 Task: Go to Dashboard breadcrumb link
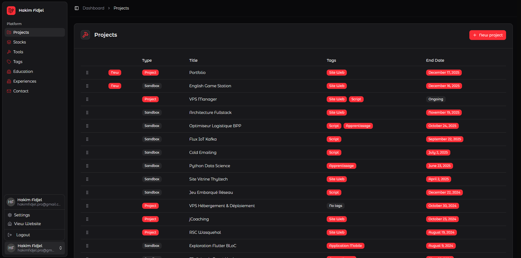tap(93, 8)
